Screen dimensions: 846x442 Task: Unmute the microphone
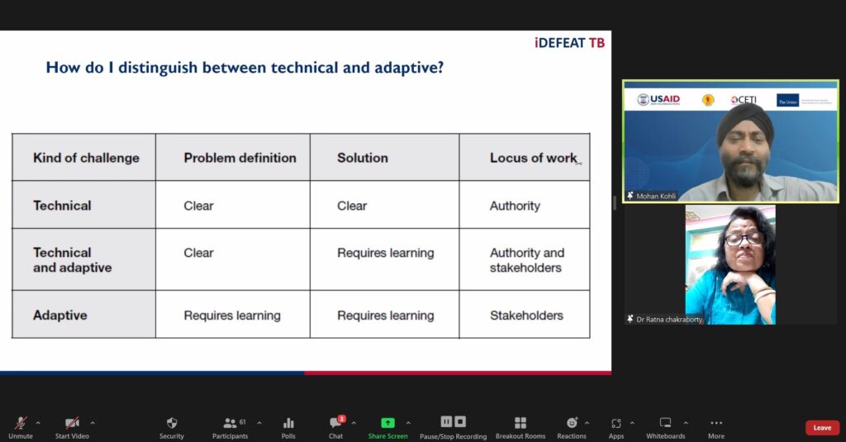click(x=21, y=423)
